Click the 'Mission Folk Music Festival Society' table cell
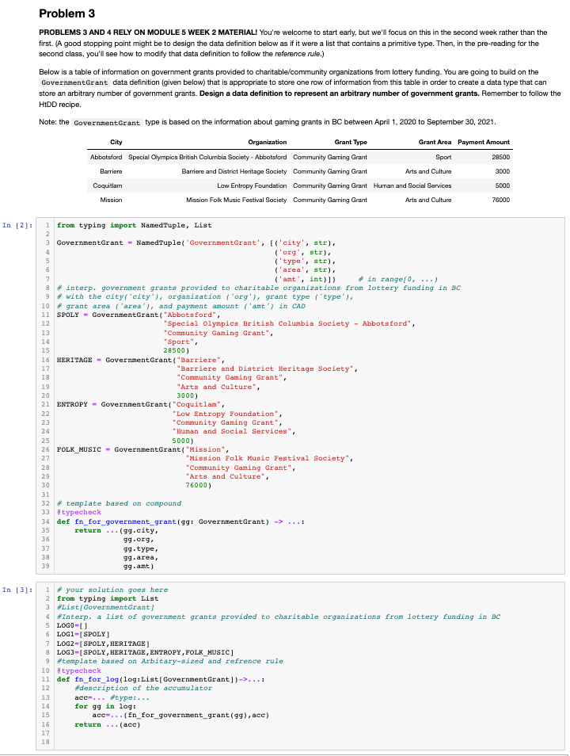Viewport: 570px width, 756px height. (x=237, y=200)
